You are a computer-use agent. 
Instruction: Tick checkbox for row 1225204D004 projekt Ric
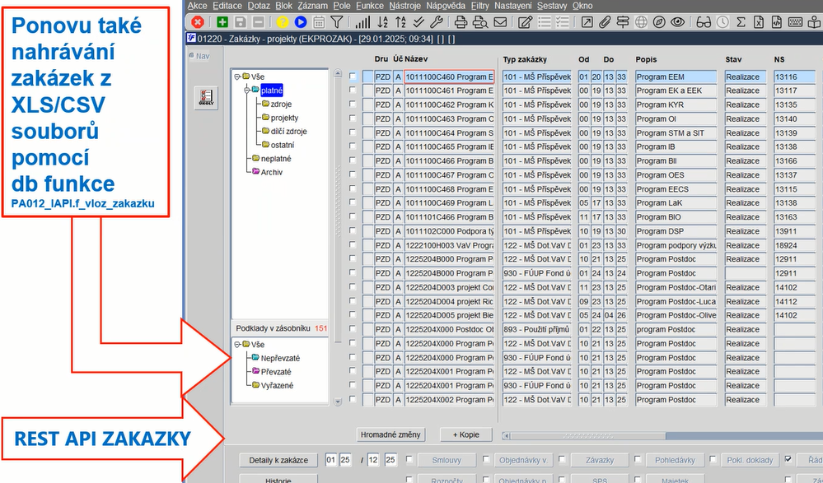pyautogui.click(x=353, y=301)
